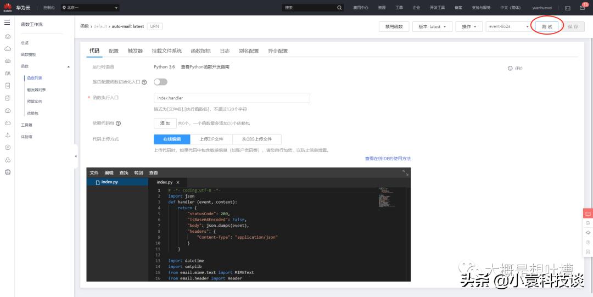
Task: Open the 北京一 region dropdown
Action: [90, 8]
